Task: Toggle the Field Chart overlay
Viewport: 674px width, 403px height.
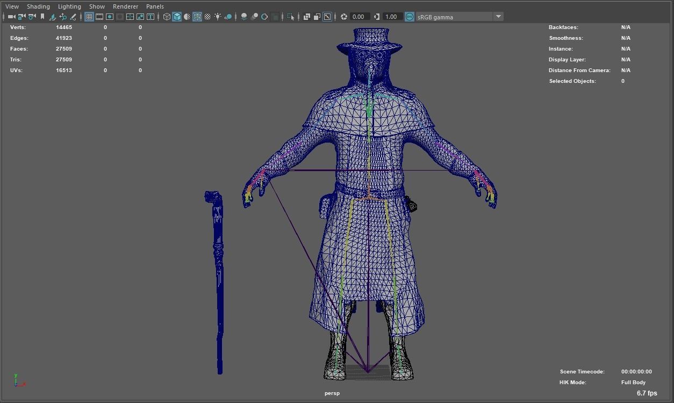Action: tap(130, 17)
